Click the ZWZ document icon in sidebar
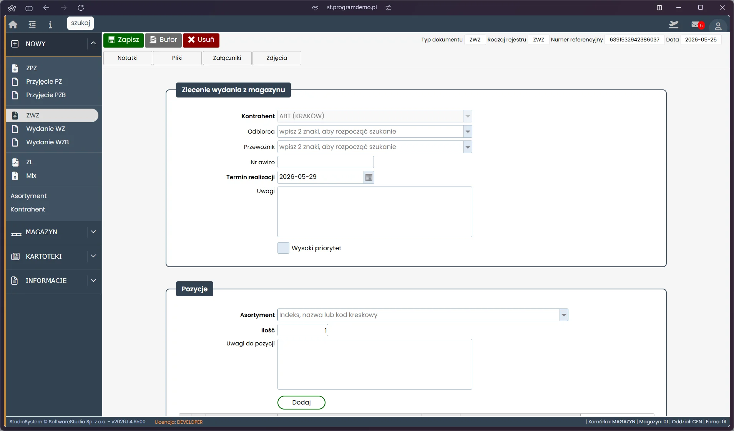The image size is (734, 431). point(15,115)
